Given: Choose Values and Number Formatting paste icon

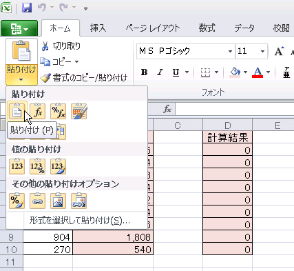Looking at the screenshot, I should pyautogui.click(x=38, y=166).
